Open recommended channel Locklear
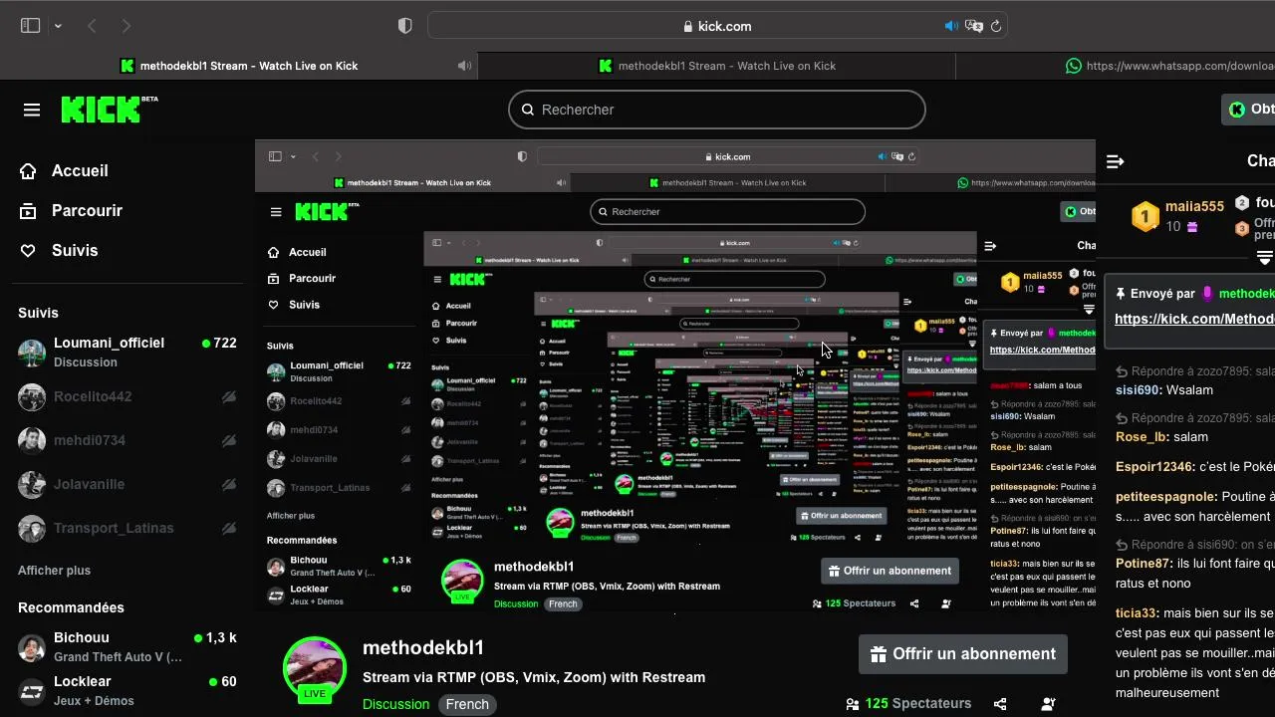This screenshot has width=1275, height=717. pyautogui.click(x=127, y=690)
